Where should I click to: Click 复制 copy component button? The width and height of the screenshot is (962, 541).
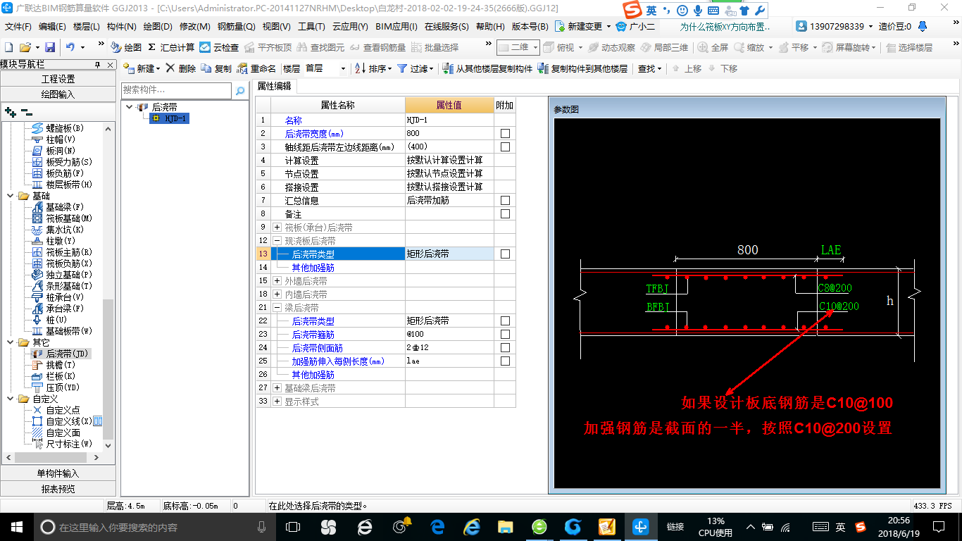point(216,68)
